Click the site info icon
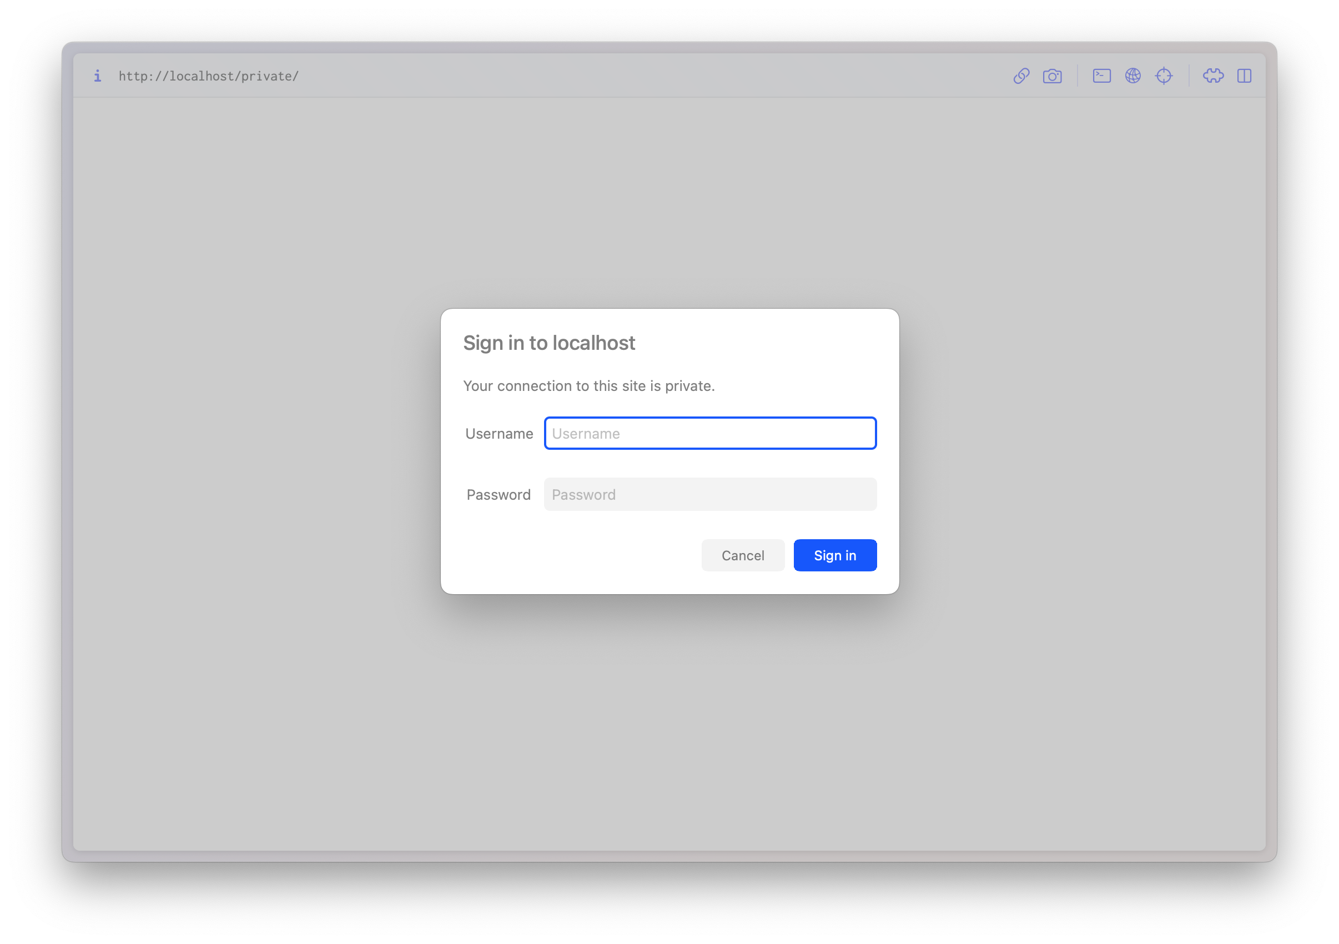The image size is (1339, 944). pos(97,76)
